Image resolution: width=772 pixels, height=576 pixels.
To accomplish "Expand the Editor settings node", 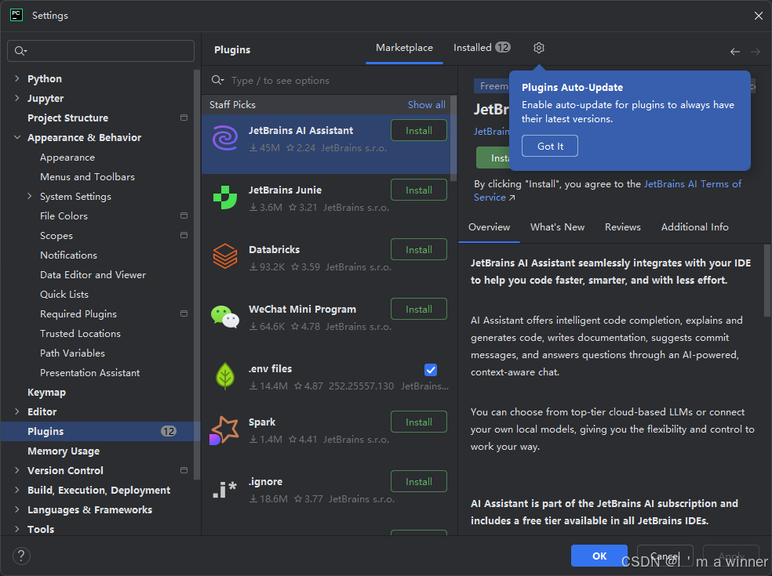I will coord(17,411).
